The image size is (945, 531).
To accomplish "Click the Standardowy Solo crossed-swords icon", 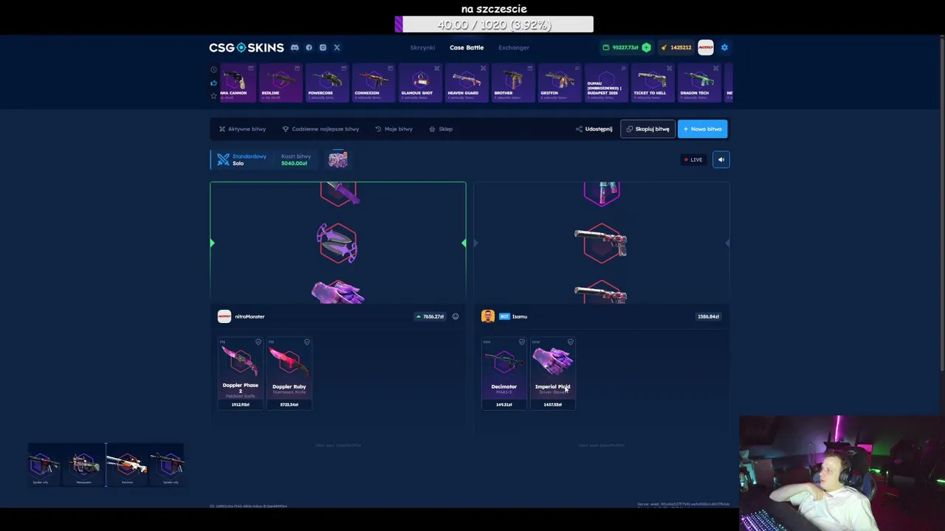I will tap(223, 159).
